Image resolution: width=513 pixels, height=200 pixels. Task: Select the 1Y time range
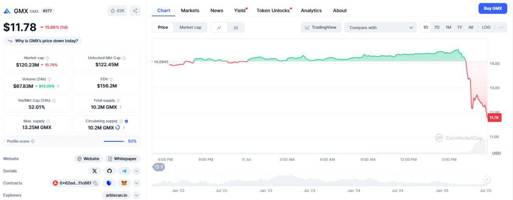pos(460,27)
